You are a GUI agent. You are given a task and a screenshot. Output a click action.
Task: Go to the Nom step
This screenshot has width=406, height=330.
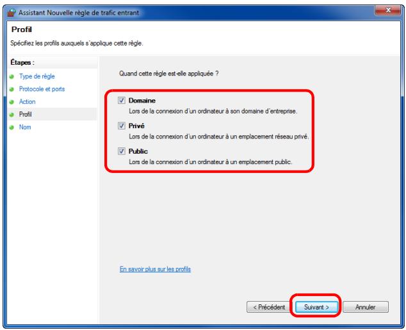(25, 127)
